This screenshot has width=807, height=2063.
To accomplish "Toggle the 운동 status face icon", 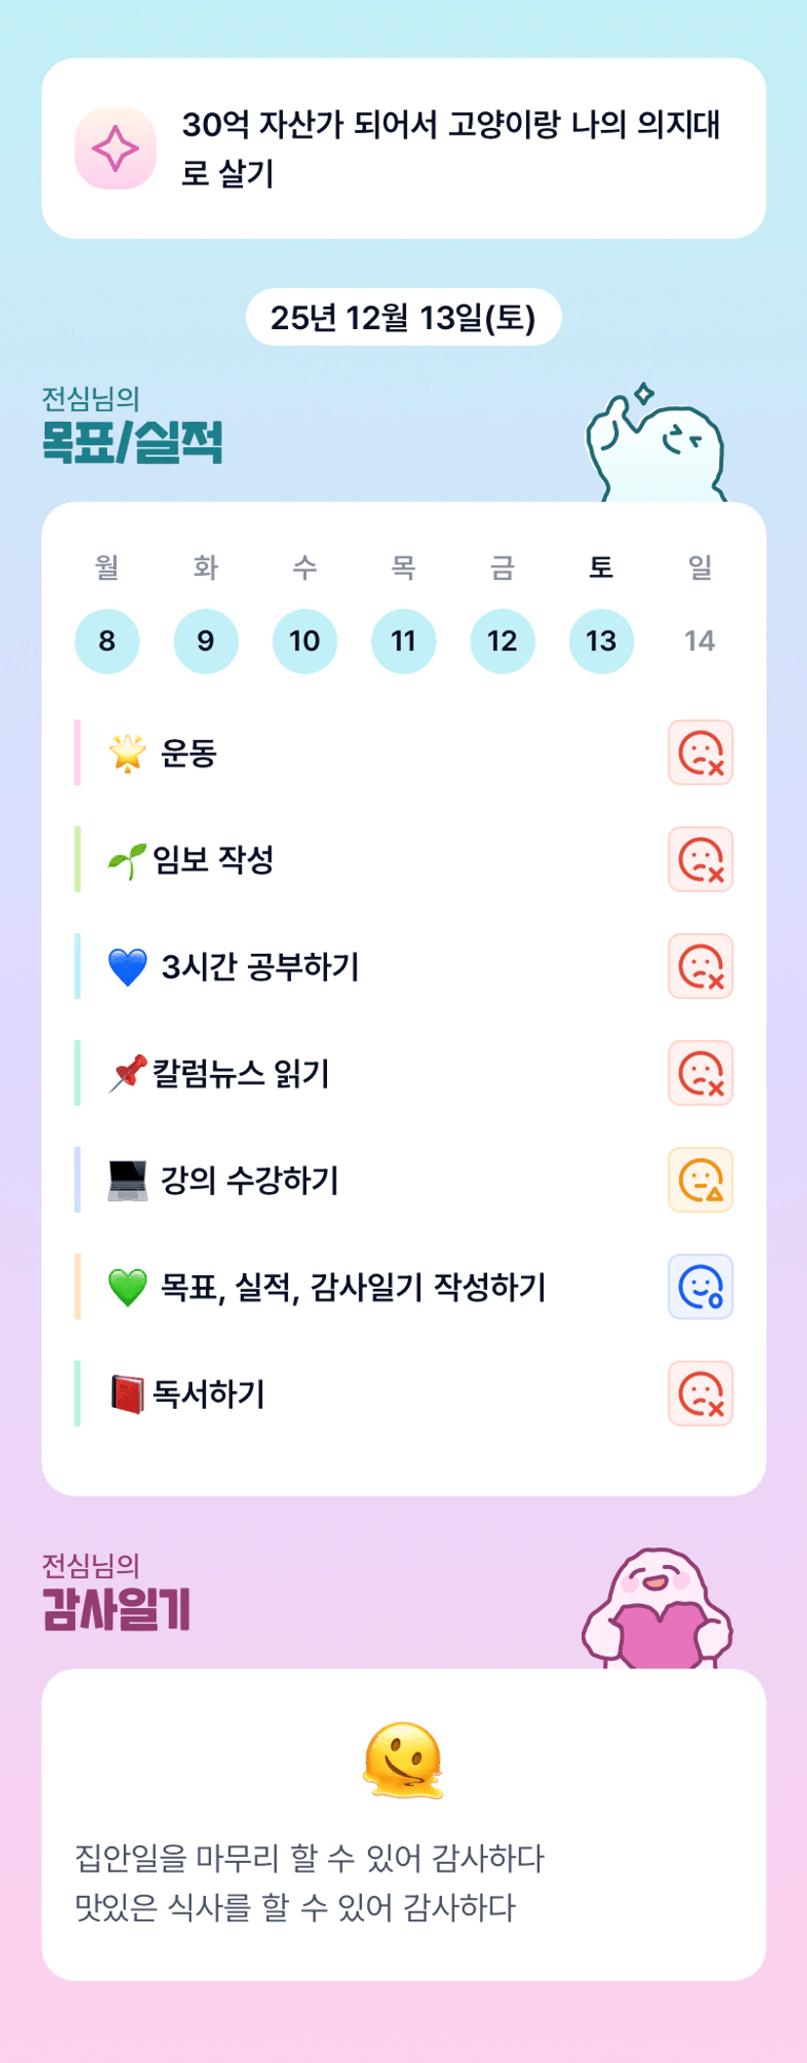I will click(700, 753).
